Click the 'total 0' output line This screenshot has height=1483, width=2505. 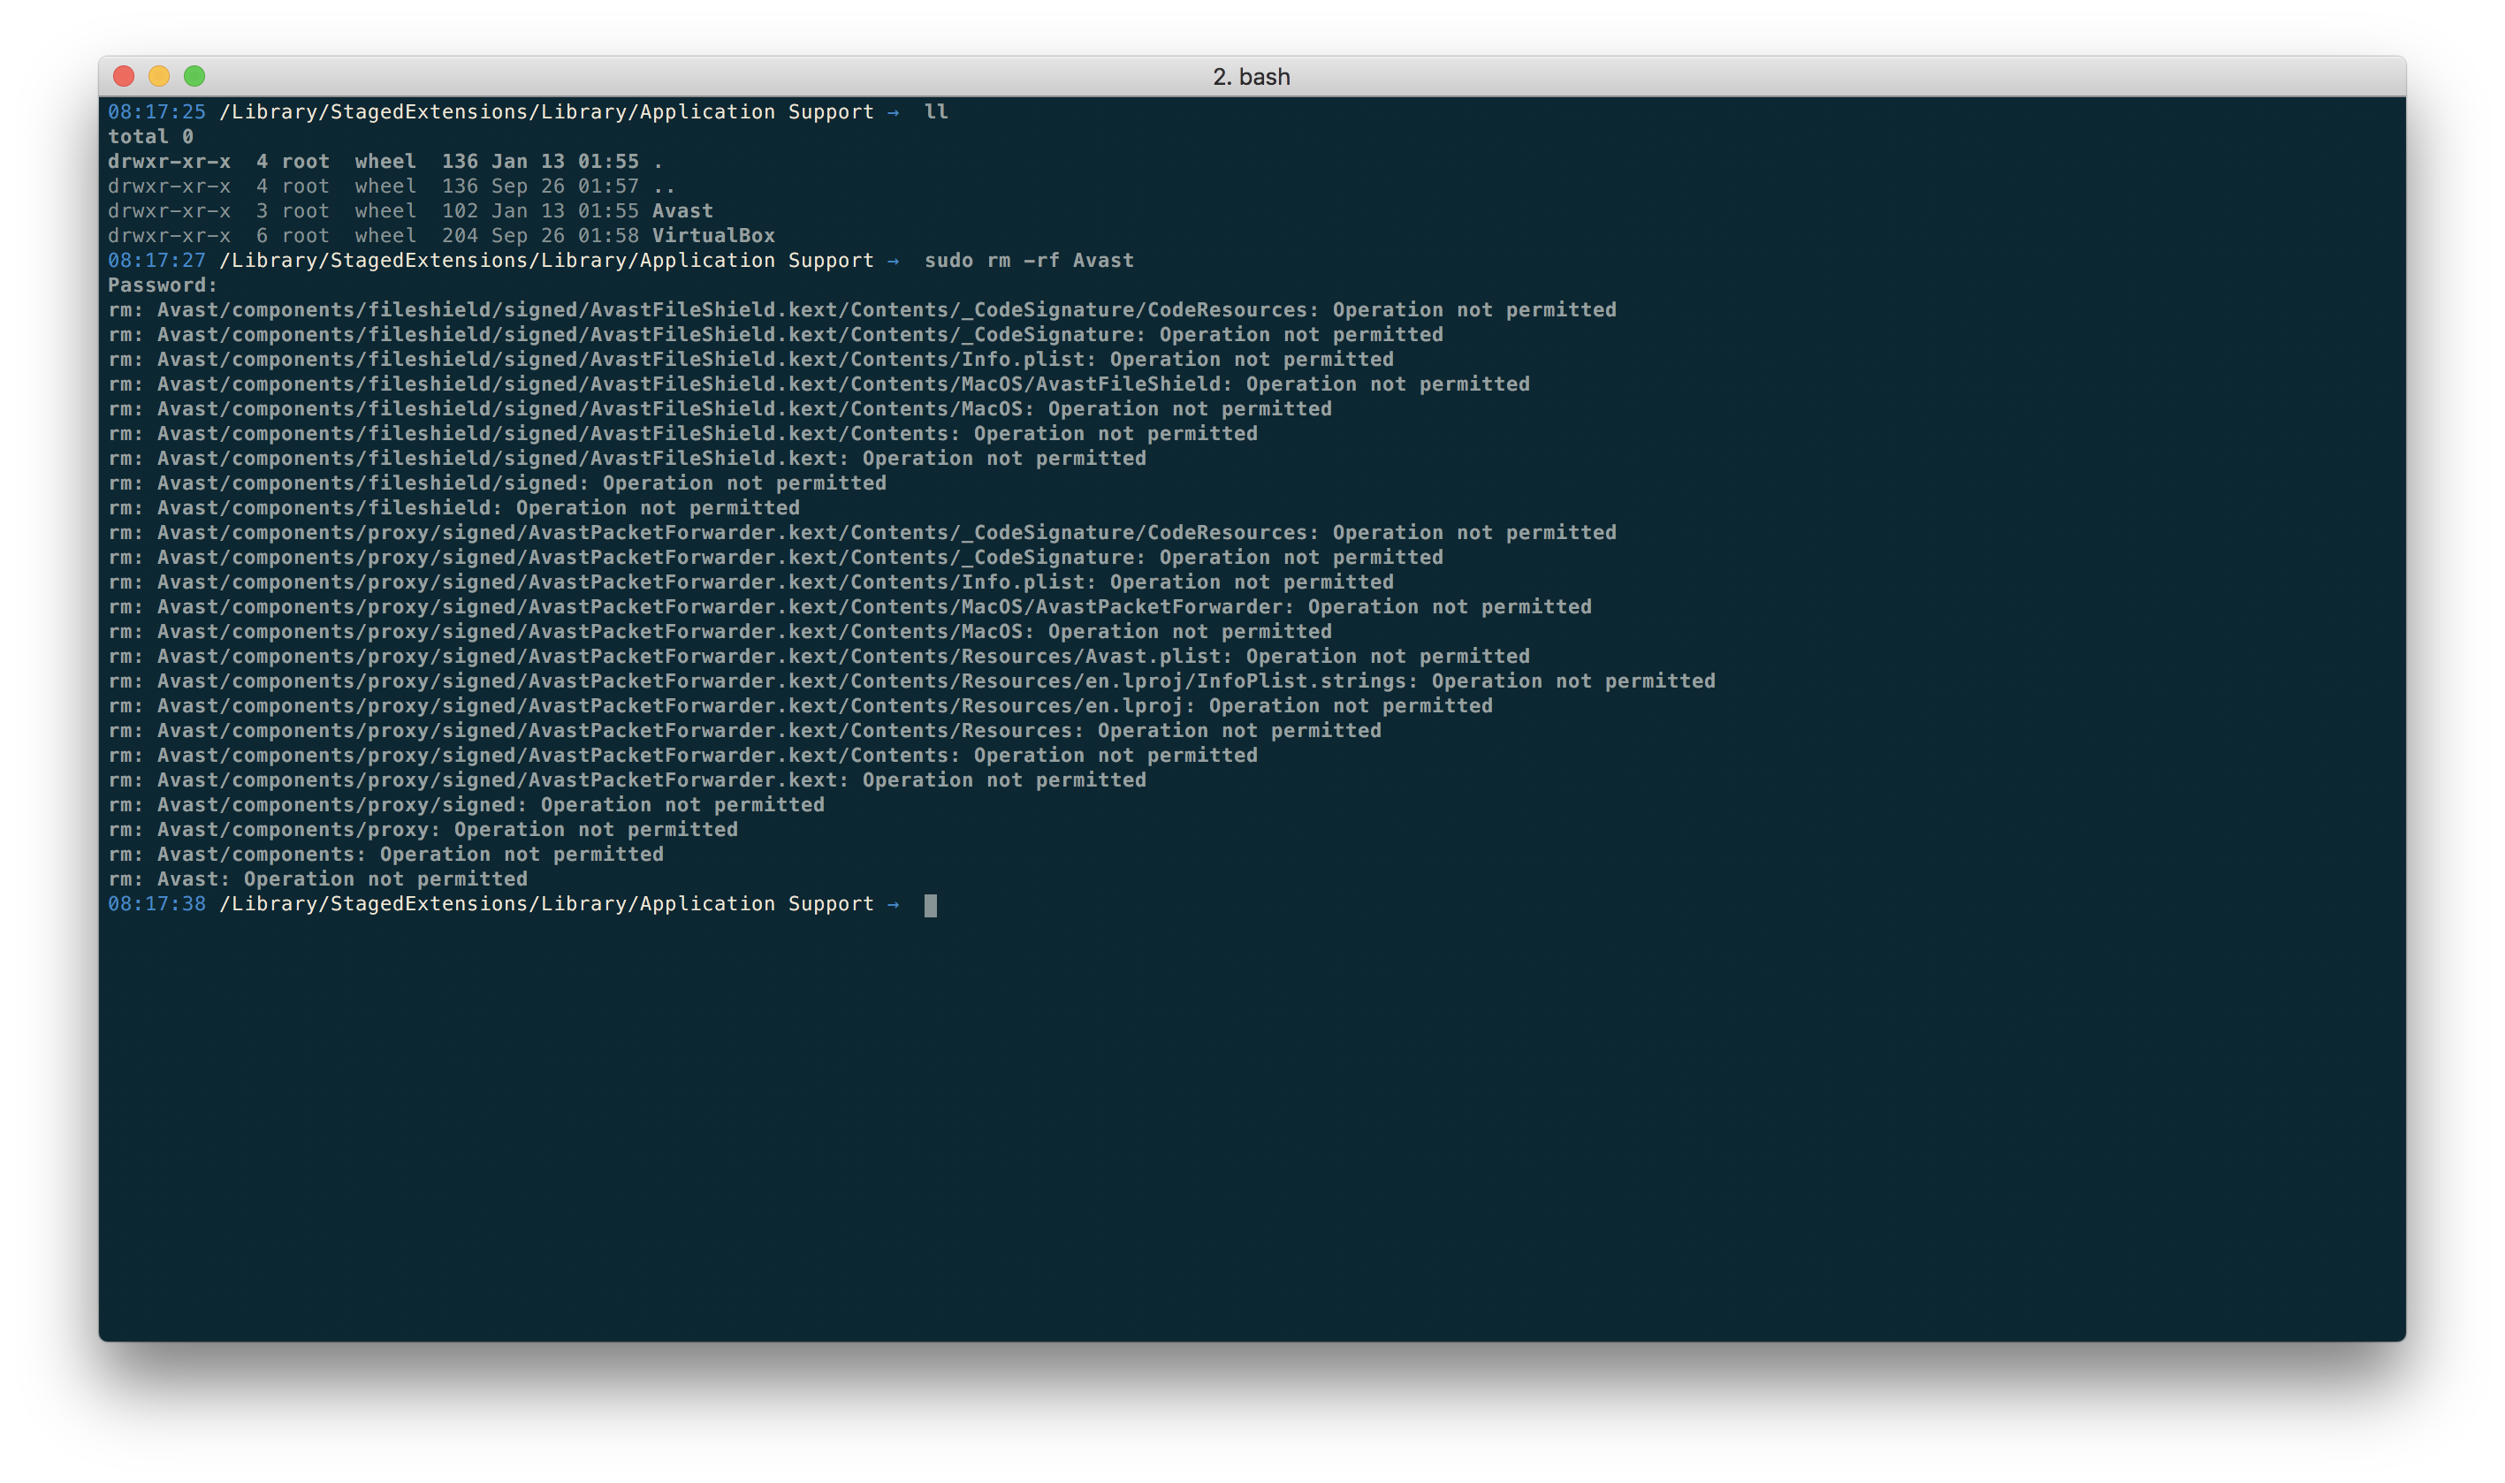click(151, 137)
